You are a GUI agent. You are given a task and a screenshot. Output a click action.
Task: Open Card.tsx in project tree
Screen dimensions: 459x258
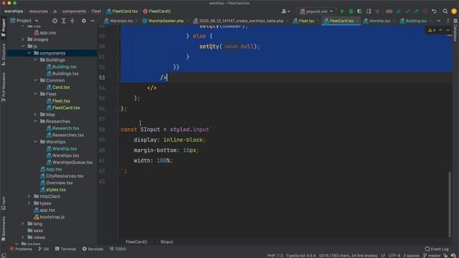(60, 87)
